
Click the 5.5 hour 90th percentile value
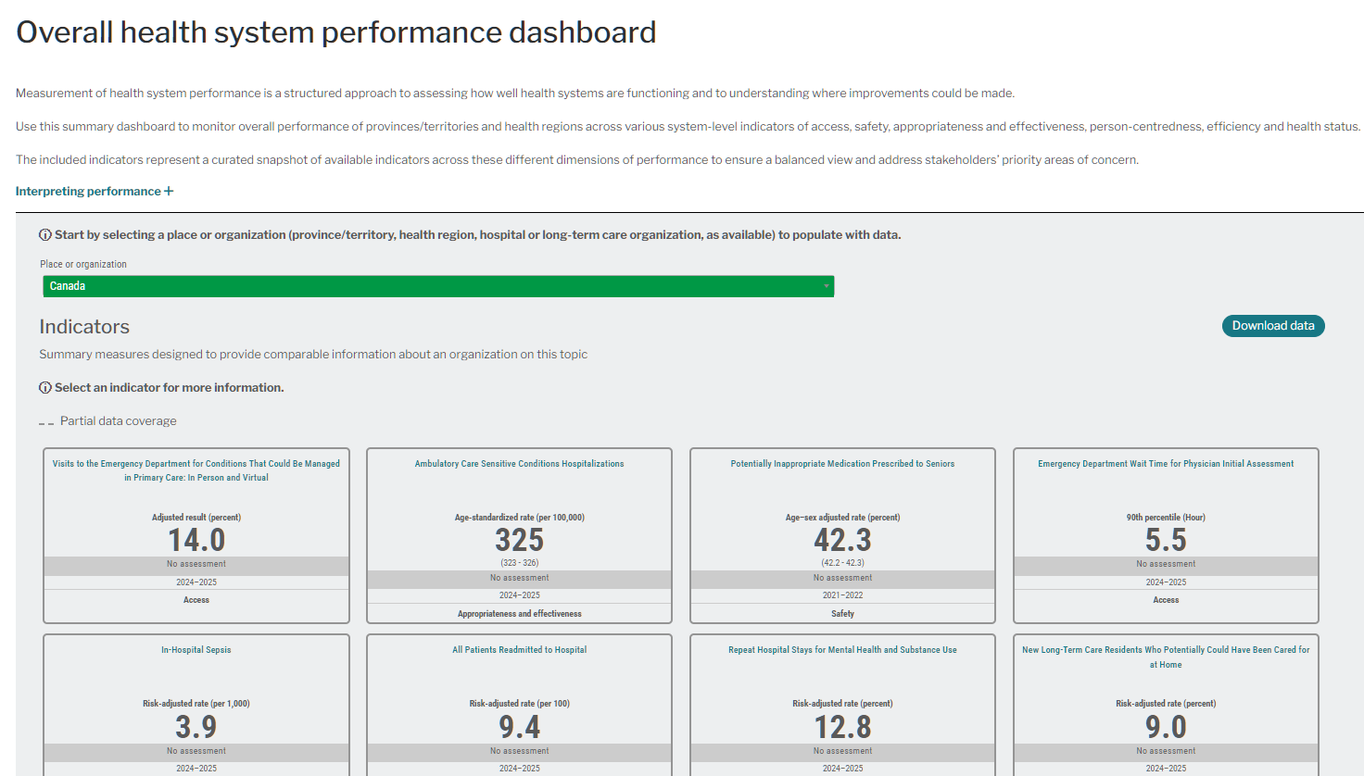[1166, 540]
